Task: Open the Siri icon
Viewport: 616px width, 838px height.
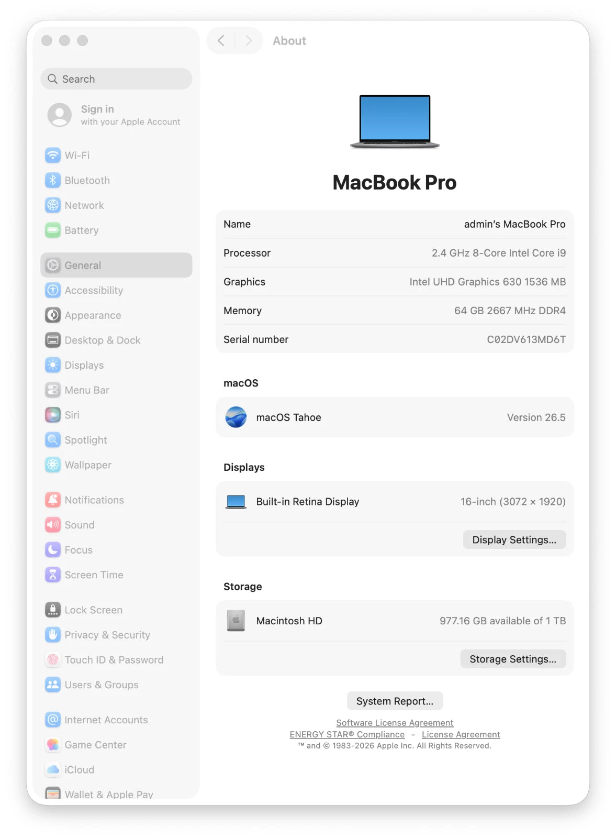Action: [x=53, y=415]
